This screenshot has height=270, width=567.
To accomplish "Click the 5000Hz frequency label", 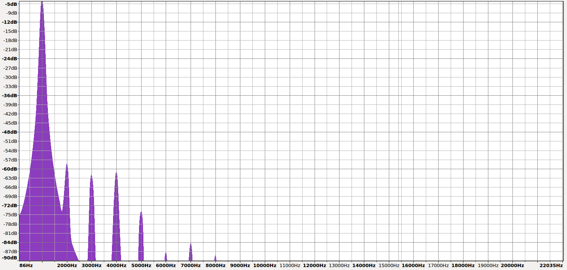I will pyautogui.click(x=141, y=265).
